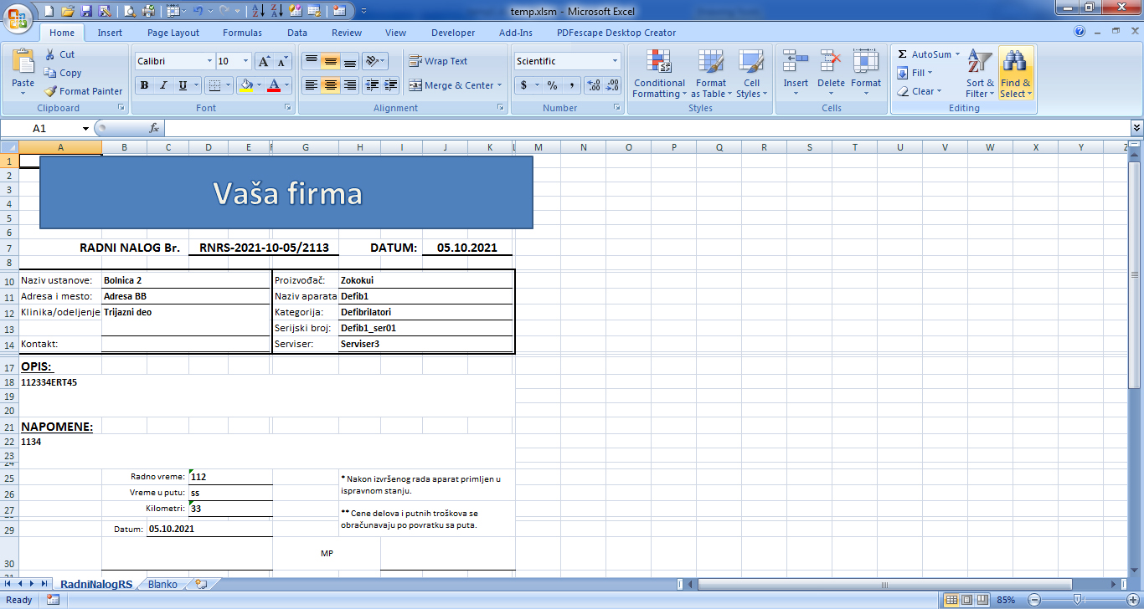The width and height of the screenshot is (1144, 609).
Task: Sort Z to A from quick access toolbar
Action: pyautogui.click(x=276, y=11)
